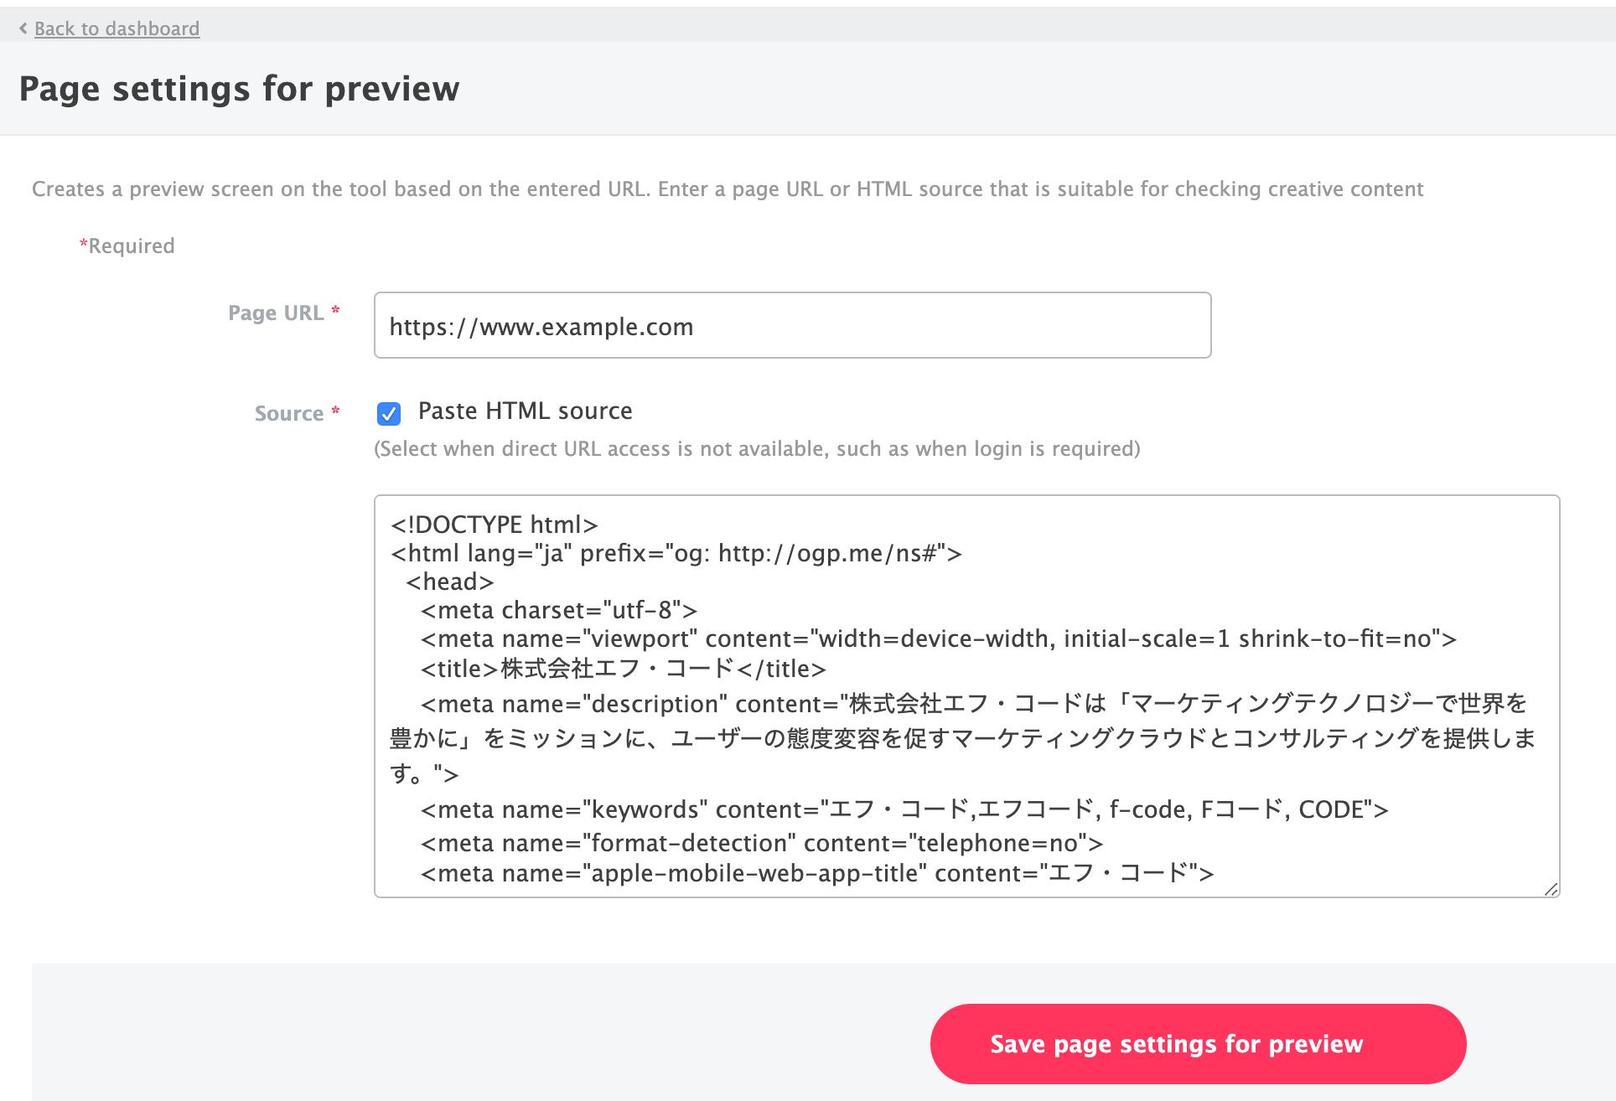Click the Paste HTML source label text

coord(525,411)
